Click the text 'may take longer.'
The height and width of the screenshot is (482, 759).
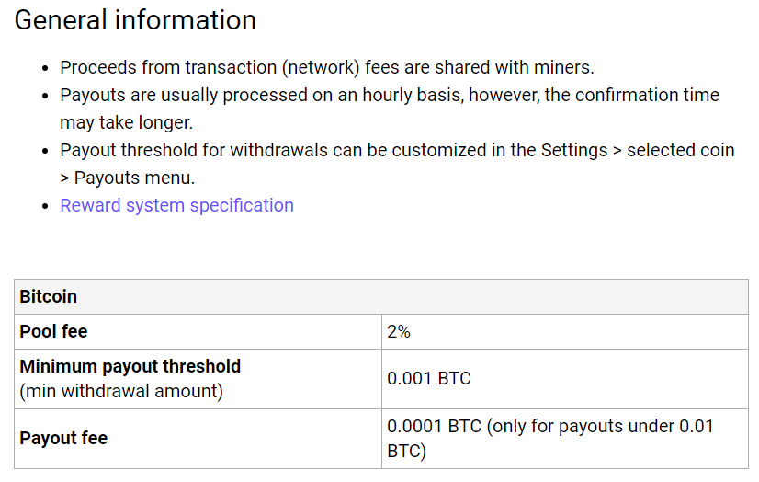coord(126,122)
